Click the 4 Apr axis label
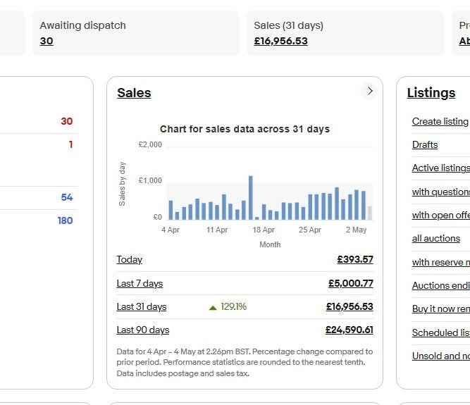470x405 pixels. click(x=171, y=230)
